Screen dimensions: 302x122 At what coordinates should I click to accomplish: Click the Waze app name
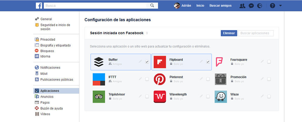(235, 94)
